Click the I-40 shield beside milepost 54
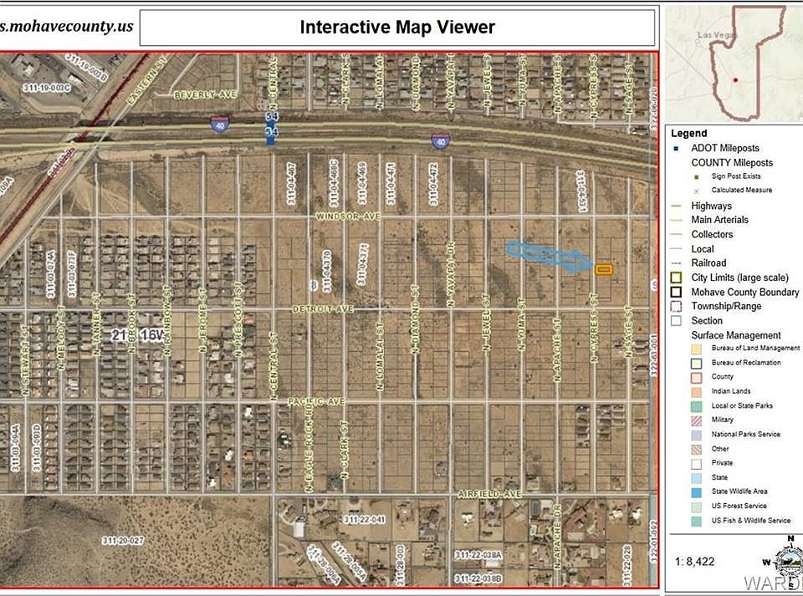The height and width of the screenshot is (596, 803). coord(220,124)
